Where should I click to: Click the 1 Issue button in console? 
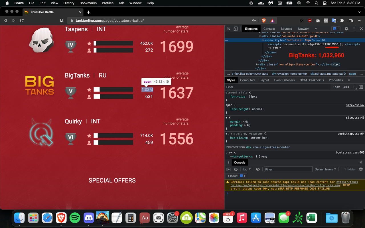click(x=236, y=176)
